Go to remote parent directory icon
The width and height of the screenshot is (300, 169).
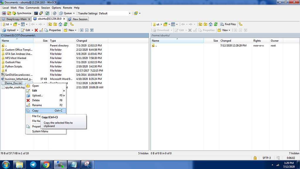coord(200,24)
